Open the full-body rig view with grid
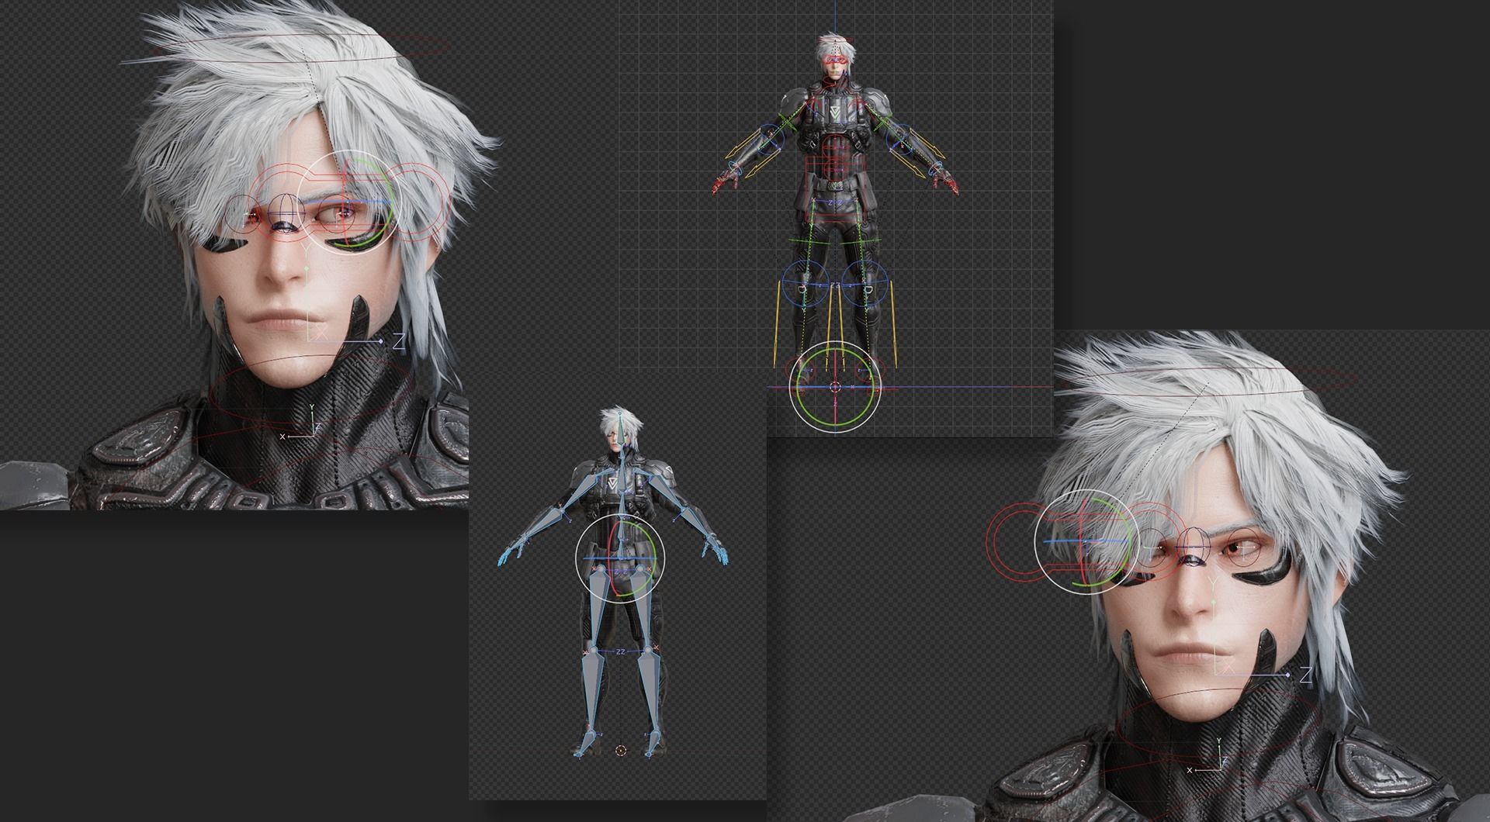This screenshot has width=1490, height=822. click(x=836, y=218)
